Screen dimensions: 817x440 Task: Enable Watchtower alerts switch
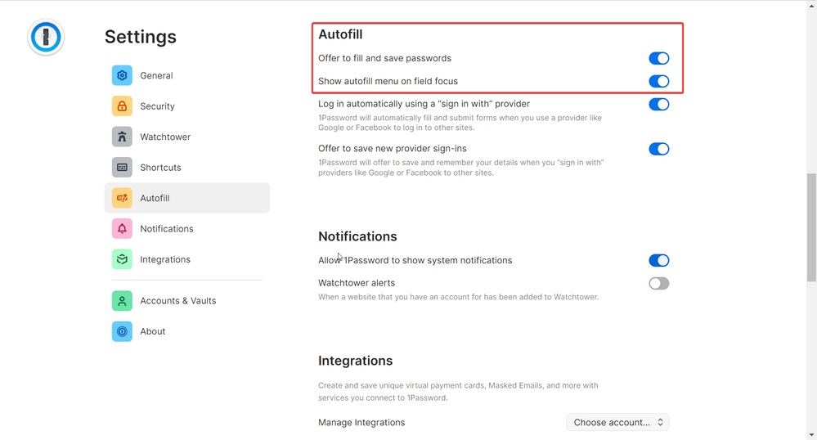point(658,284)
